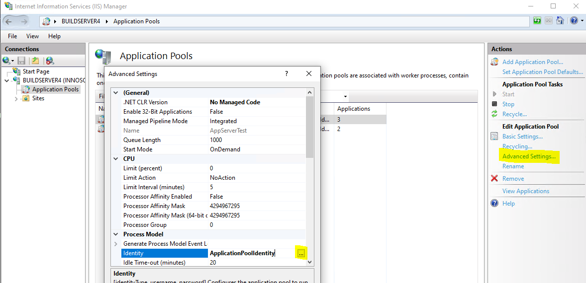Select Application Pools in Connections tree
Screen dimensions: 586x283
point(55,89)
